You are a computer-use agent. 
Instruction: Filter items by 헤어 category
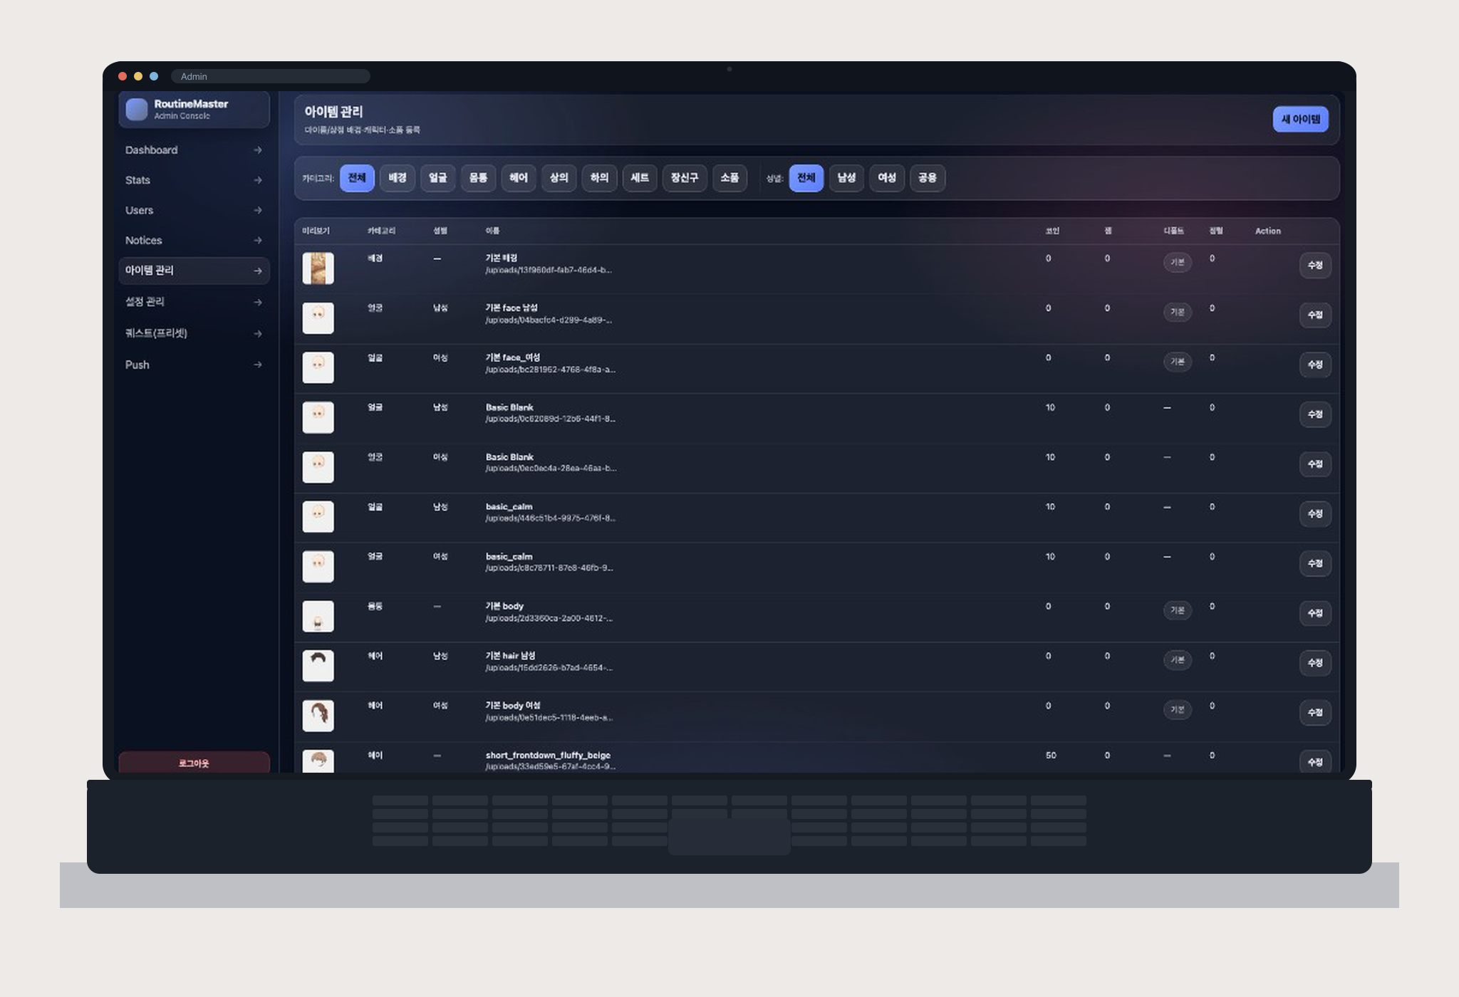click(x=519, y=178)
